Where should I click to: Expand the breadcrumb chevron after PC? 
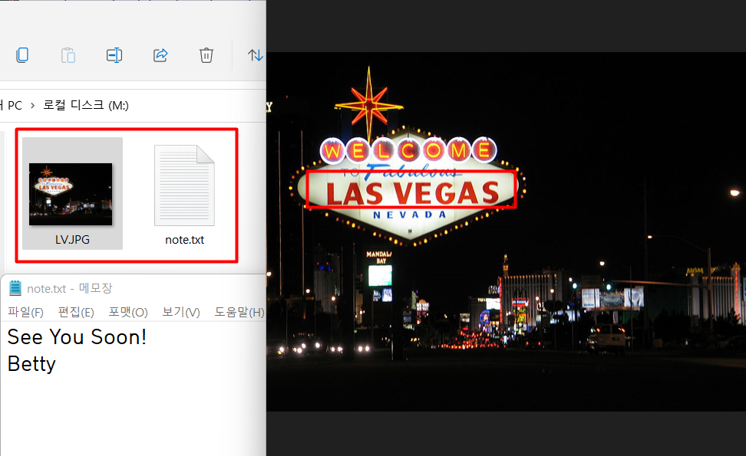(32, 106)
